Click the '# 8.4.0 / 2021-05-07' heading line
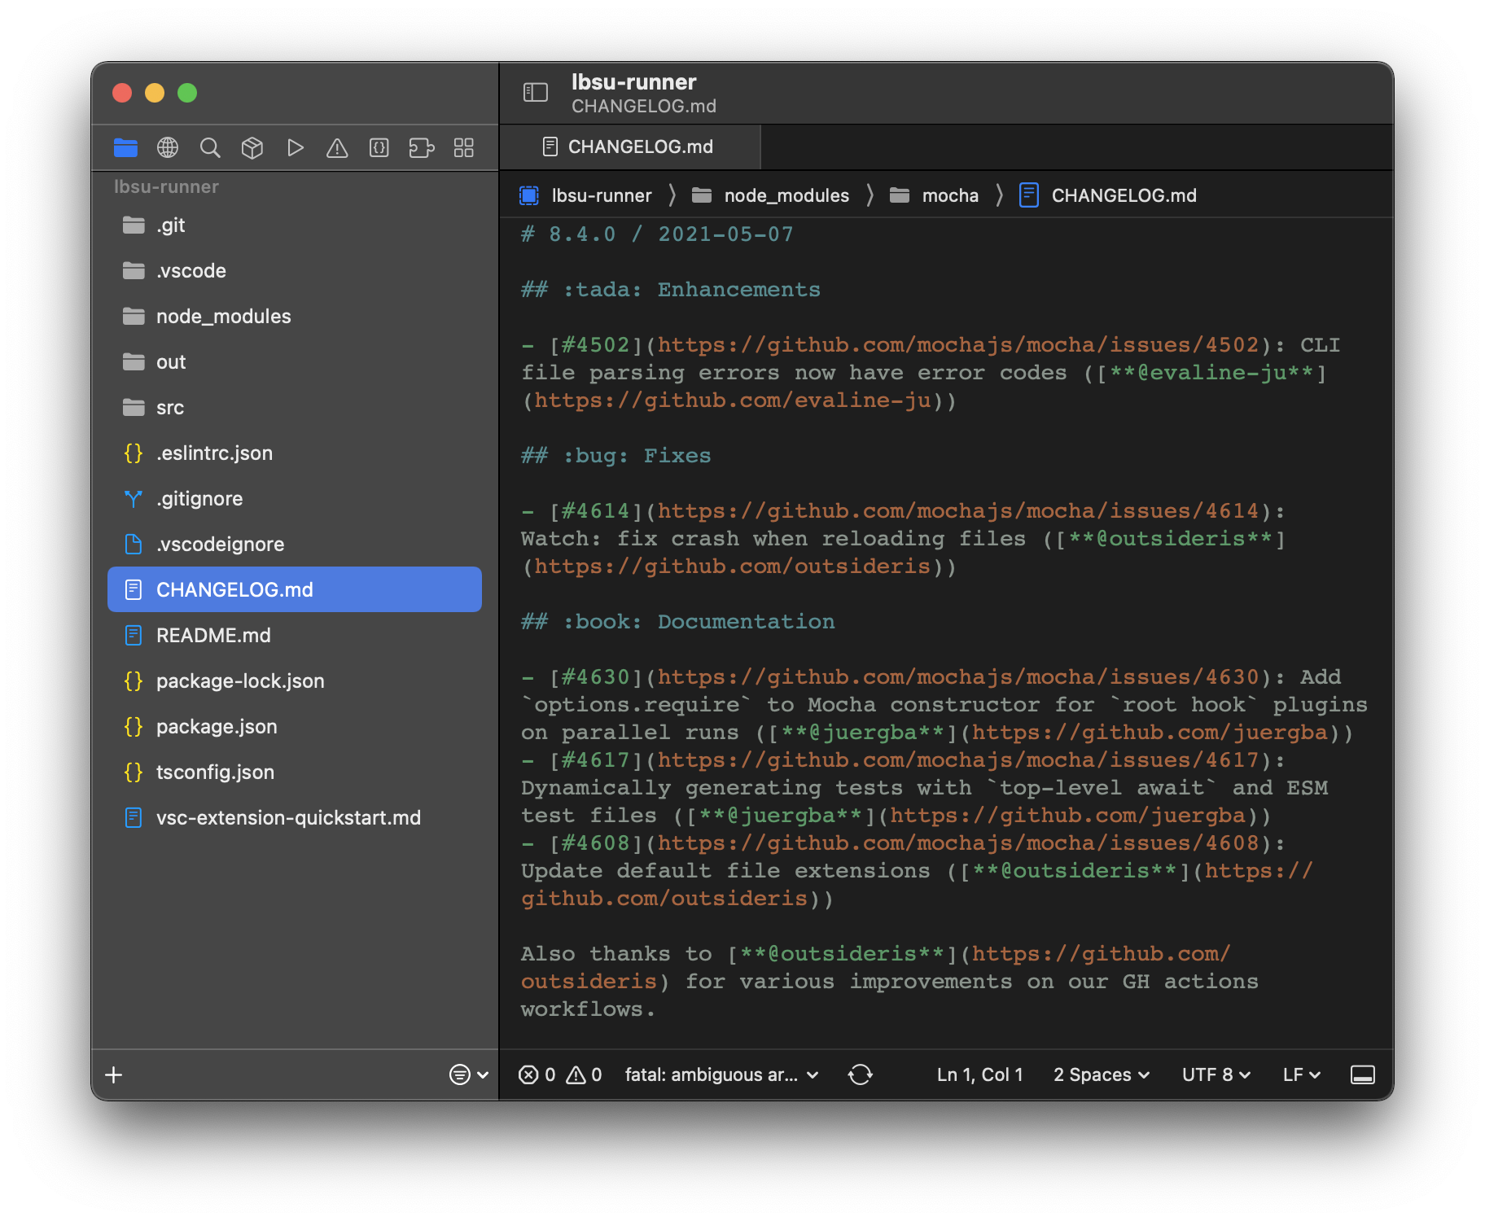 (657, 234)
